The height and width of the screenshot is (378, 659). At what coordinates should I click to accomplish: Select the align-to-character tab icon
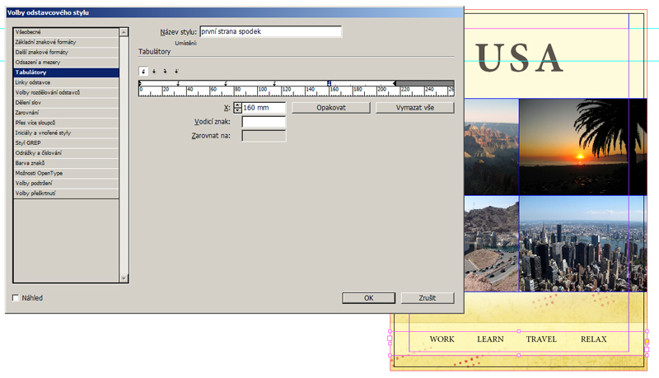pos(176,72)
